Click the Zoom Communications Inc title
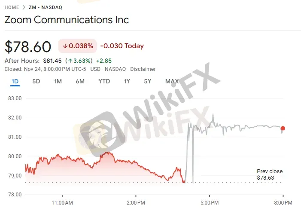 [x=67, y=20]
